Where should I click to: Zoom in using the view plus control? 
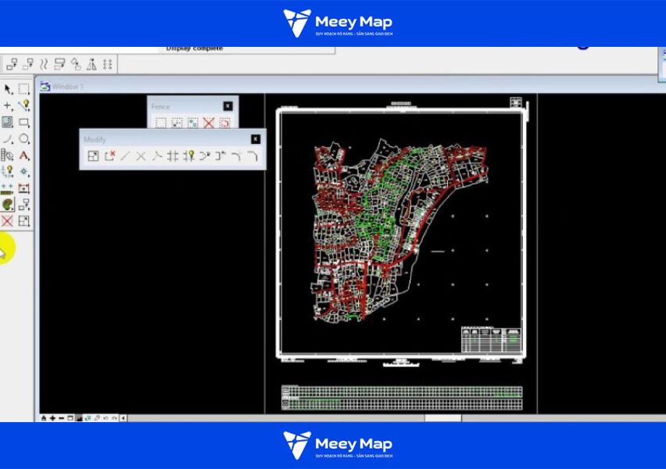coord(52,418)
